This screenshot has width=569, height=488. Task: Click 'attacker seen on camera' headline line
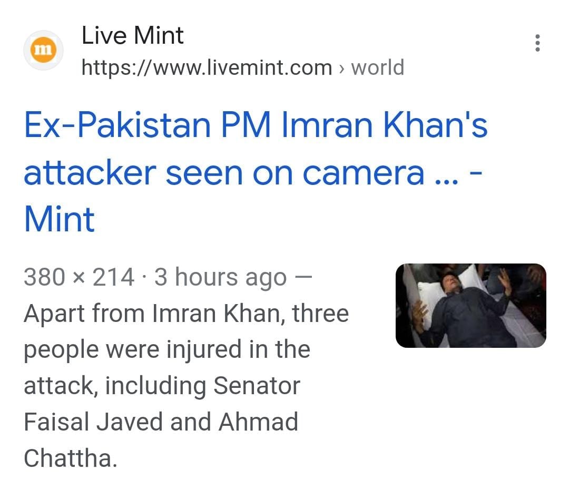click(x=224, y=172)
